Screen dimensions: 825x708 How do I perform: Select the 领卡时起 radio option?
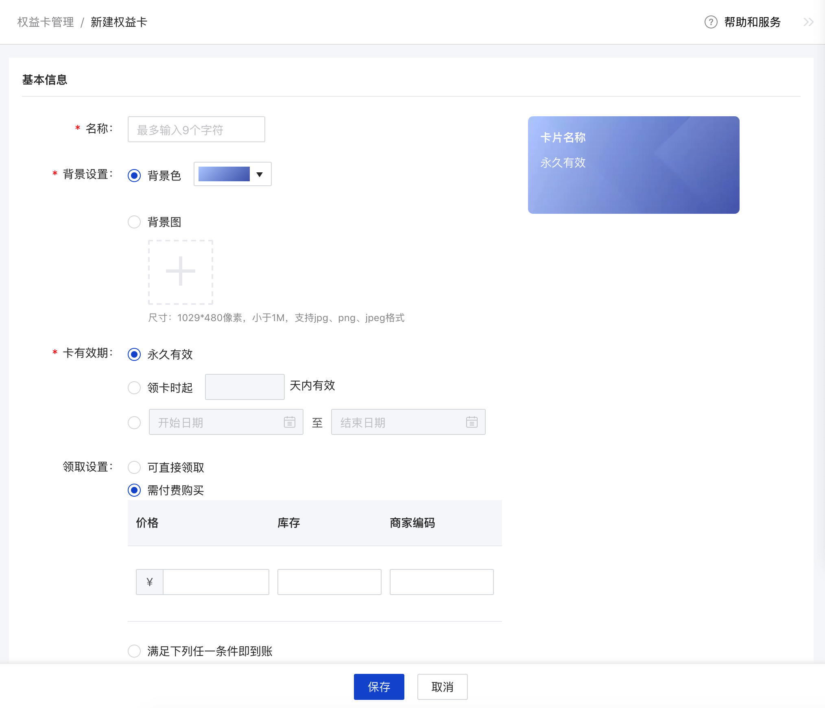click(134, 388)
